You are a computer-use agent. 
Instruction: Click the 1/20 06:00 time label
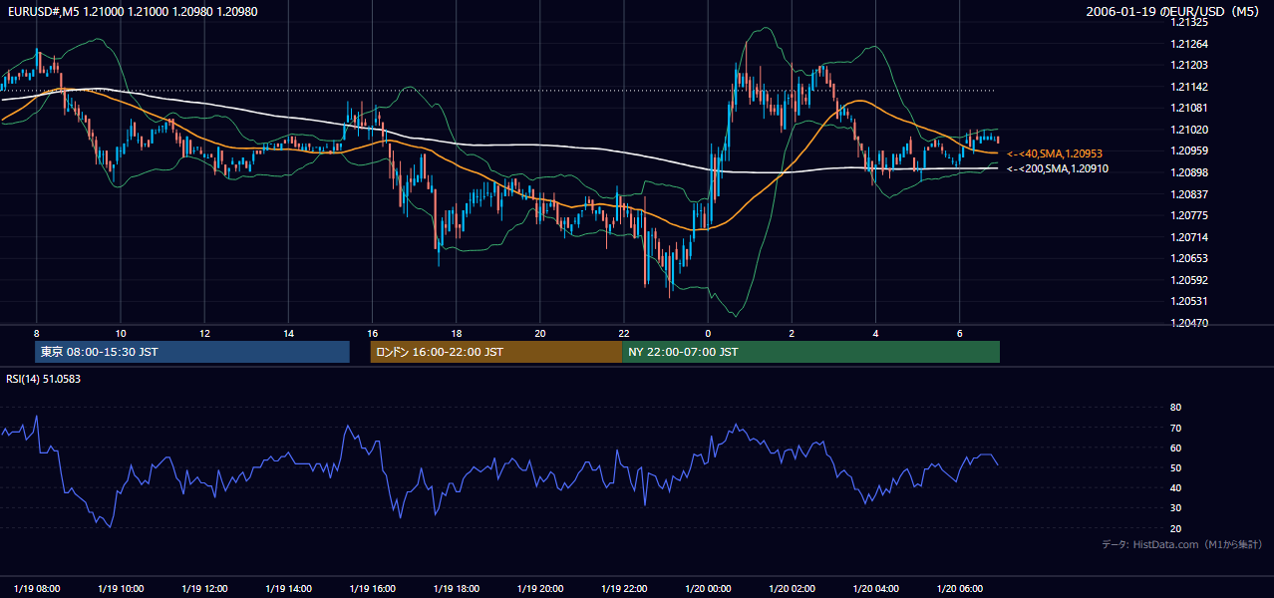click(x=959, y=589)
